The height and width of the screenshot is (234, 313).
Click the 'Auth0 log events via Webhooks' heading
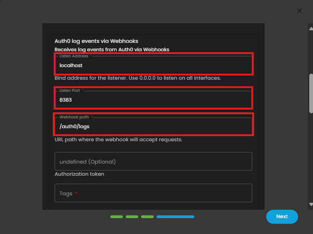(x=96, y=41)
